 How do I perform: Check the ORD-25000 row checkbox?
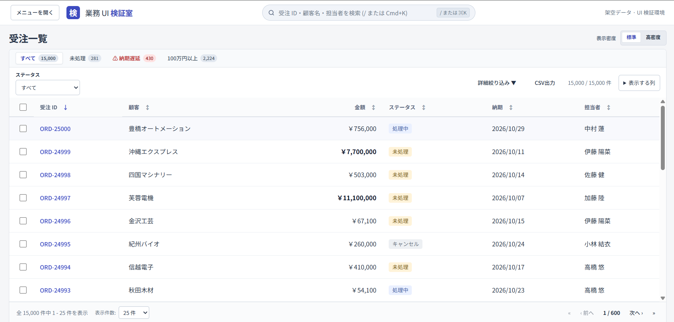[x=23, y=129]
